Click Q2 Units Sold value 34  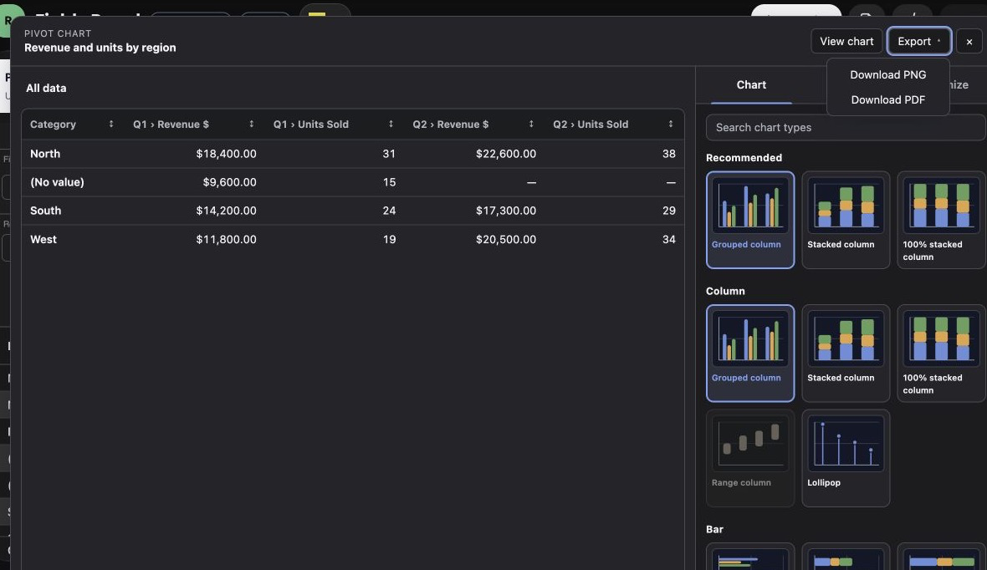click(x=669, y=240)
